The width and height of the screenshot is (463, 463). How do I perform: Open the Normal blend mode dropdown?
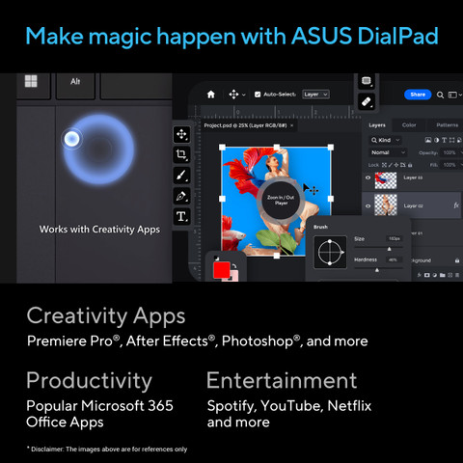tap(388, 152)
